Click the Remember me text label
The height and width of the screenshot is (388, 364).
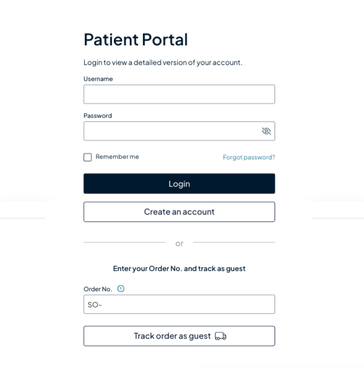click(117, 157)
